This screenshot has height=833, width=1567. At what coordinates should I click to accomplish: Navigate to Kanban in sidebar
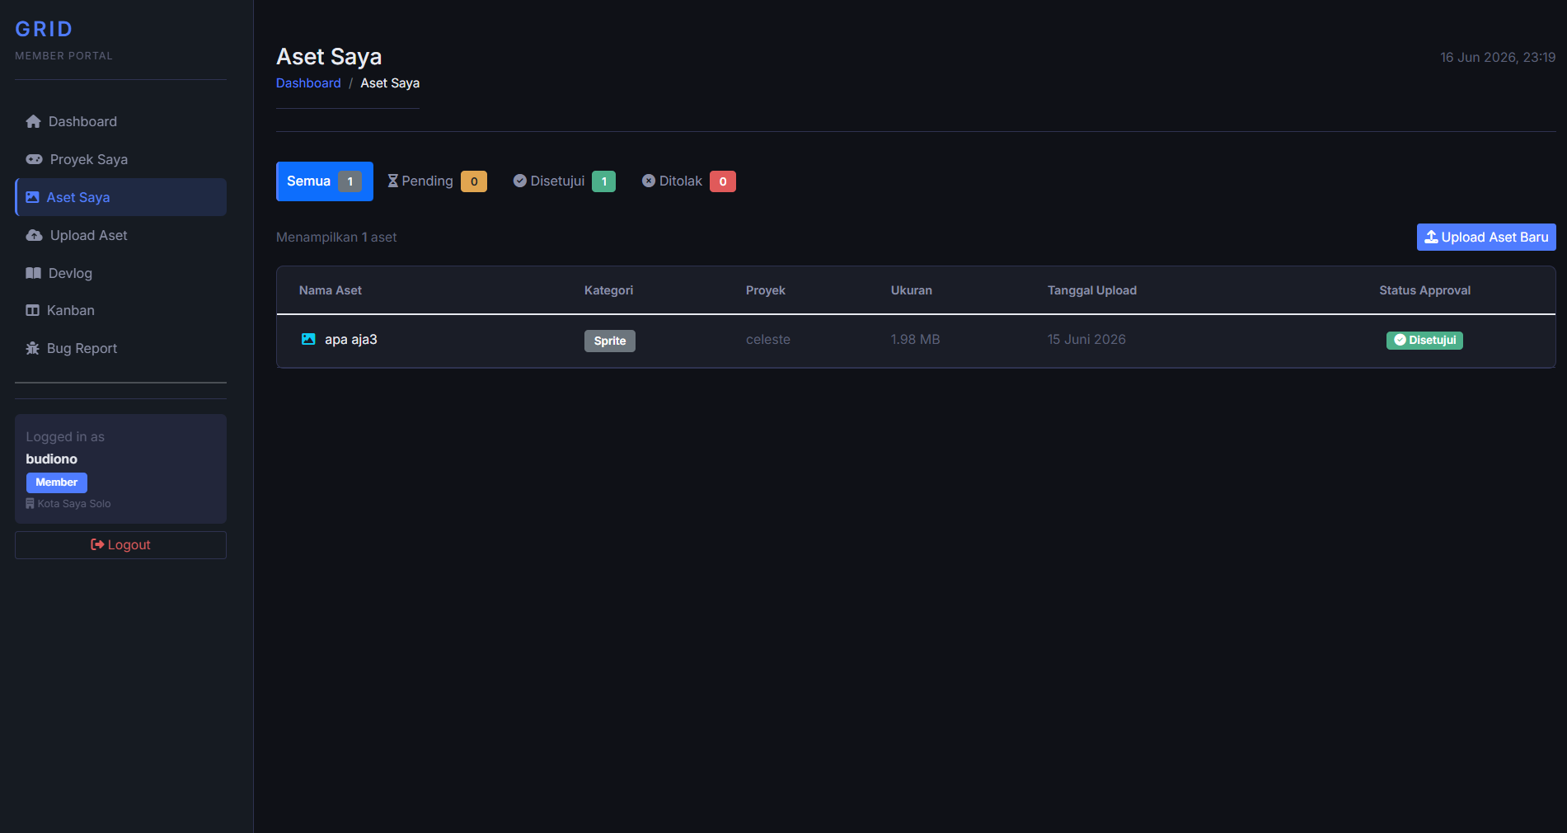coord(120,310)
